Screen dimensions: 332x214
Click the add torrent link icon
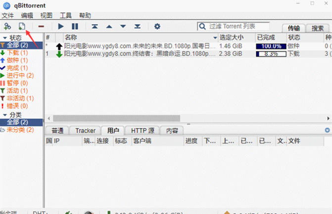pos(7,26)
